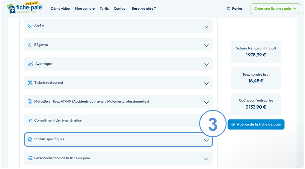Click the heart icon beside Arrêts
Viewport: 305px width, 169px height.
coord(30,26)
